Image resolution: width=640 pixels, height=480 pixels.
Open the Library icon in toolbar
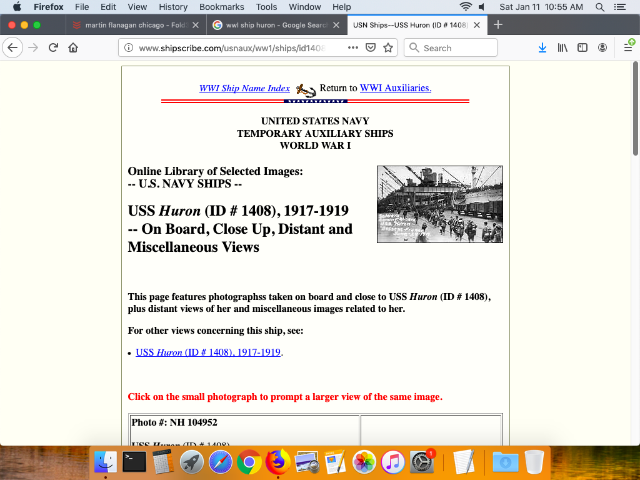pyautogui.click(x=562, y=47)
